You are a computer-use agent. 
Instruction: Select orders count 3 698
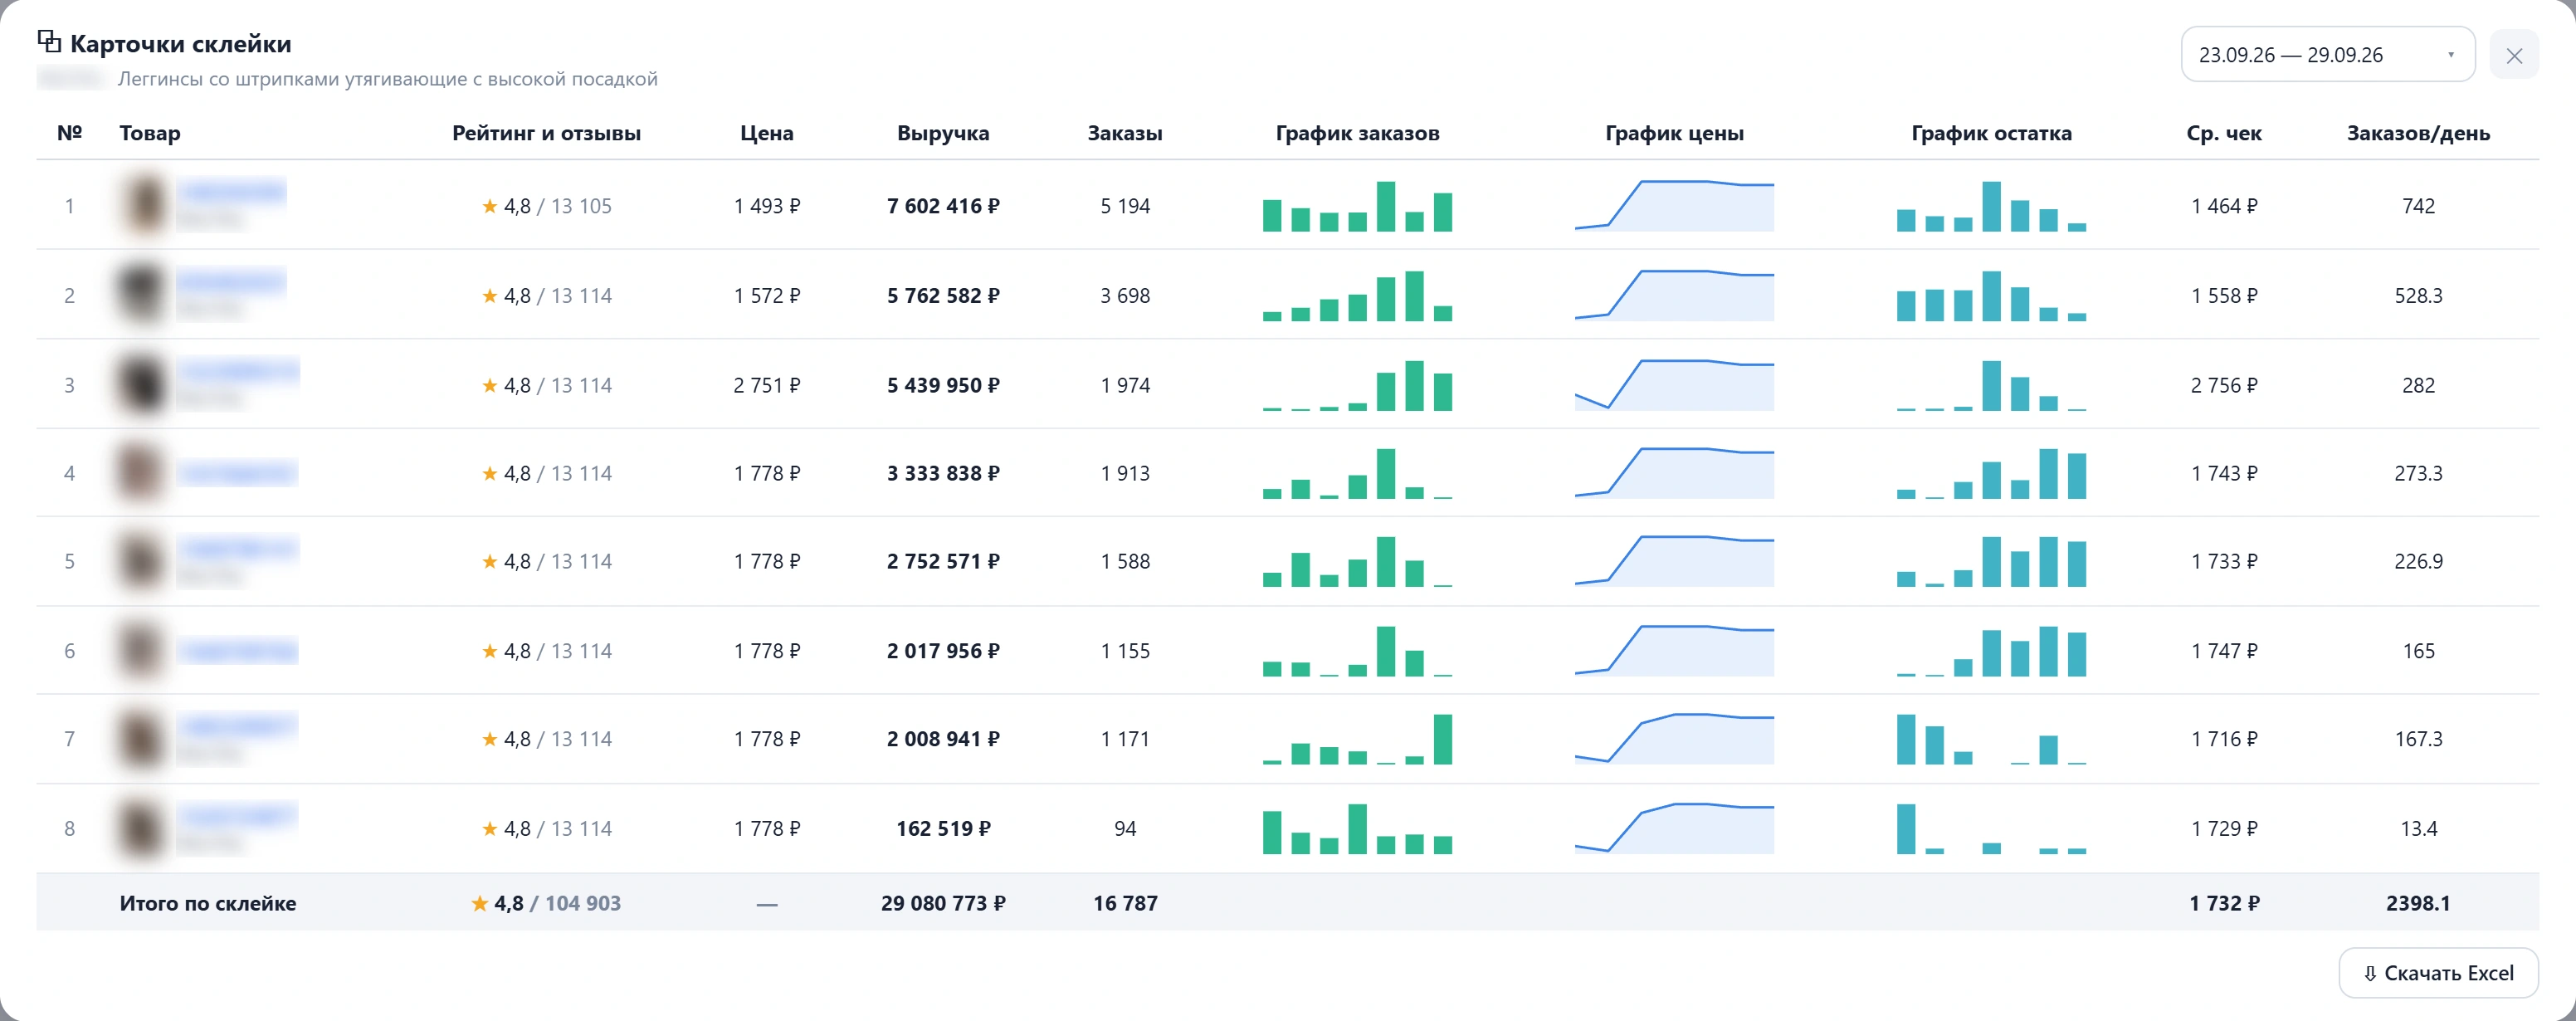coord(1125,296)
